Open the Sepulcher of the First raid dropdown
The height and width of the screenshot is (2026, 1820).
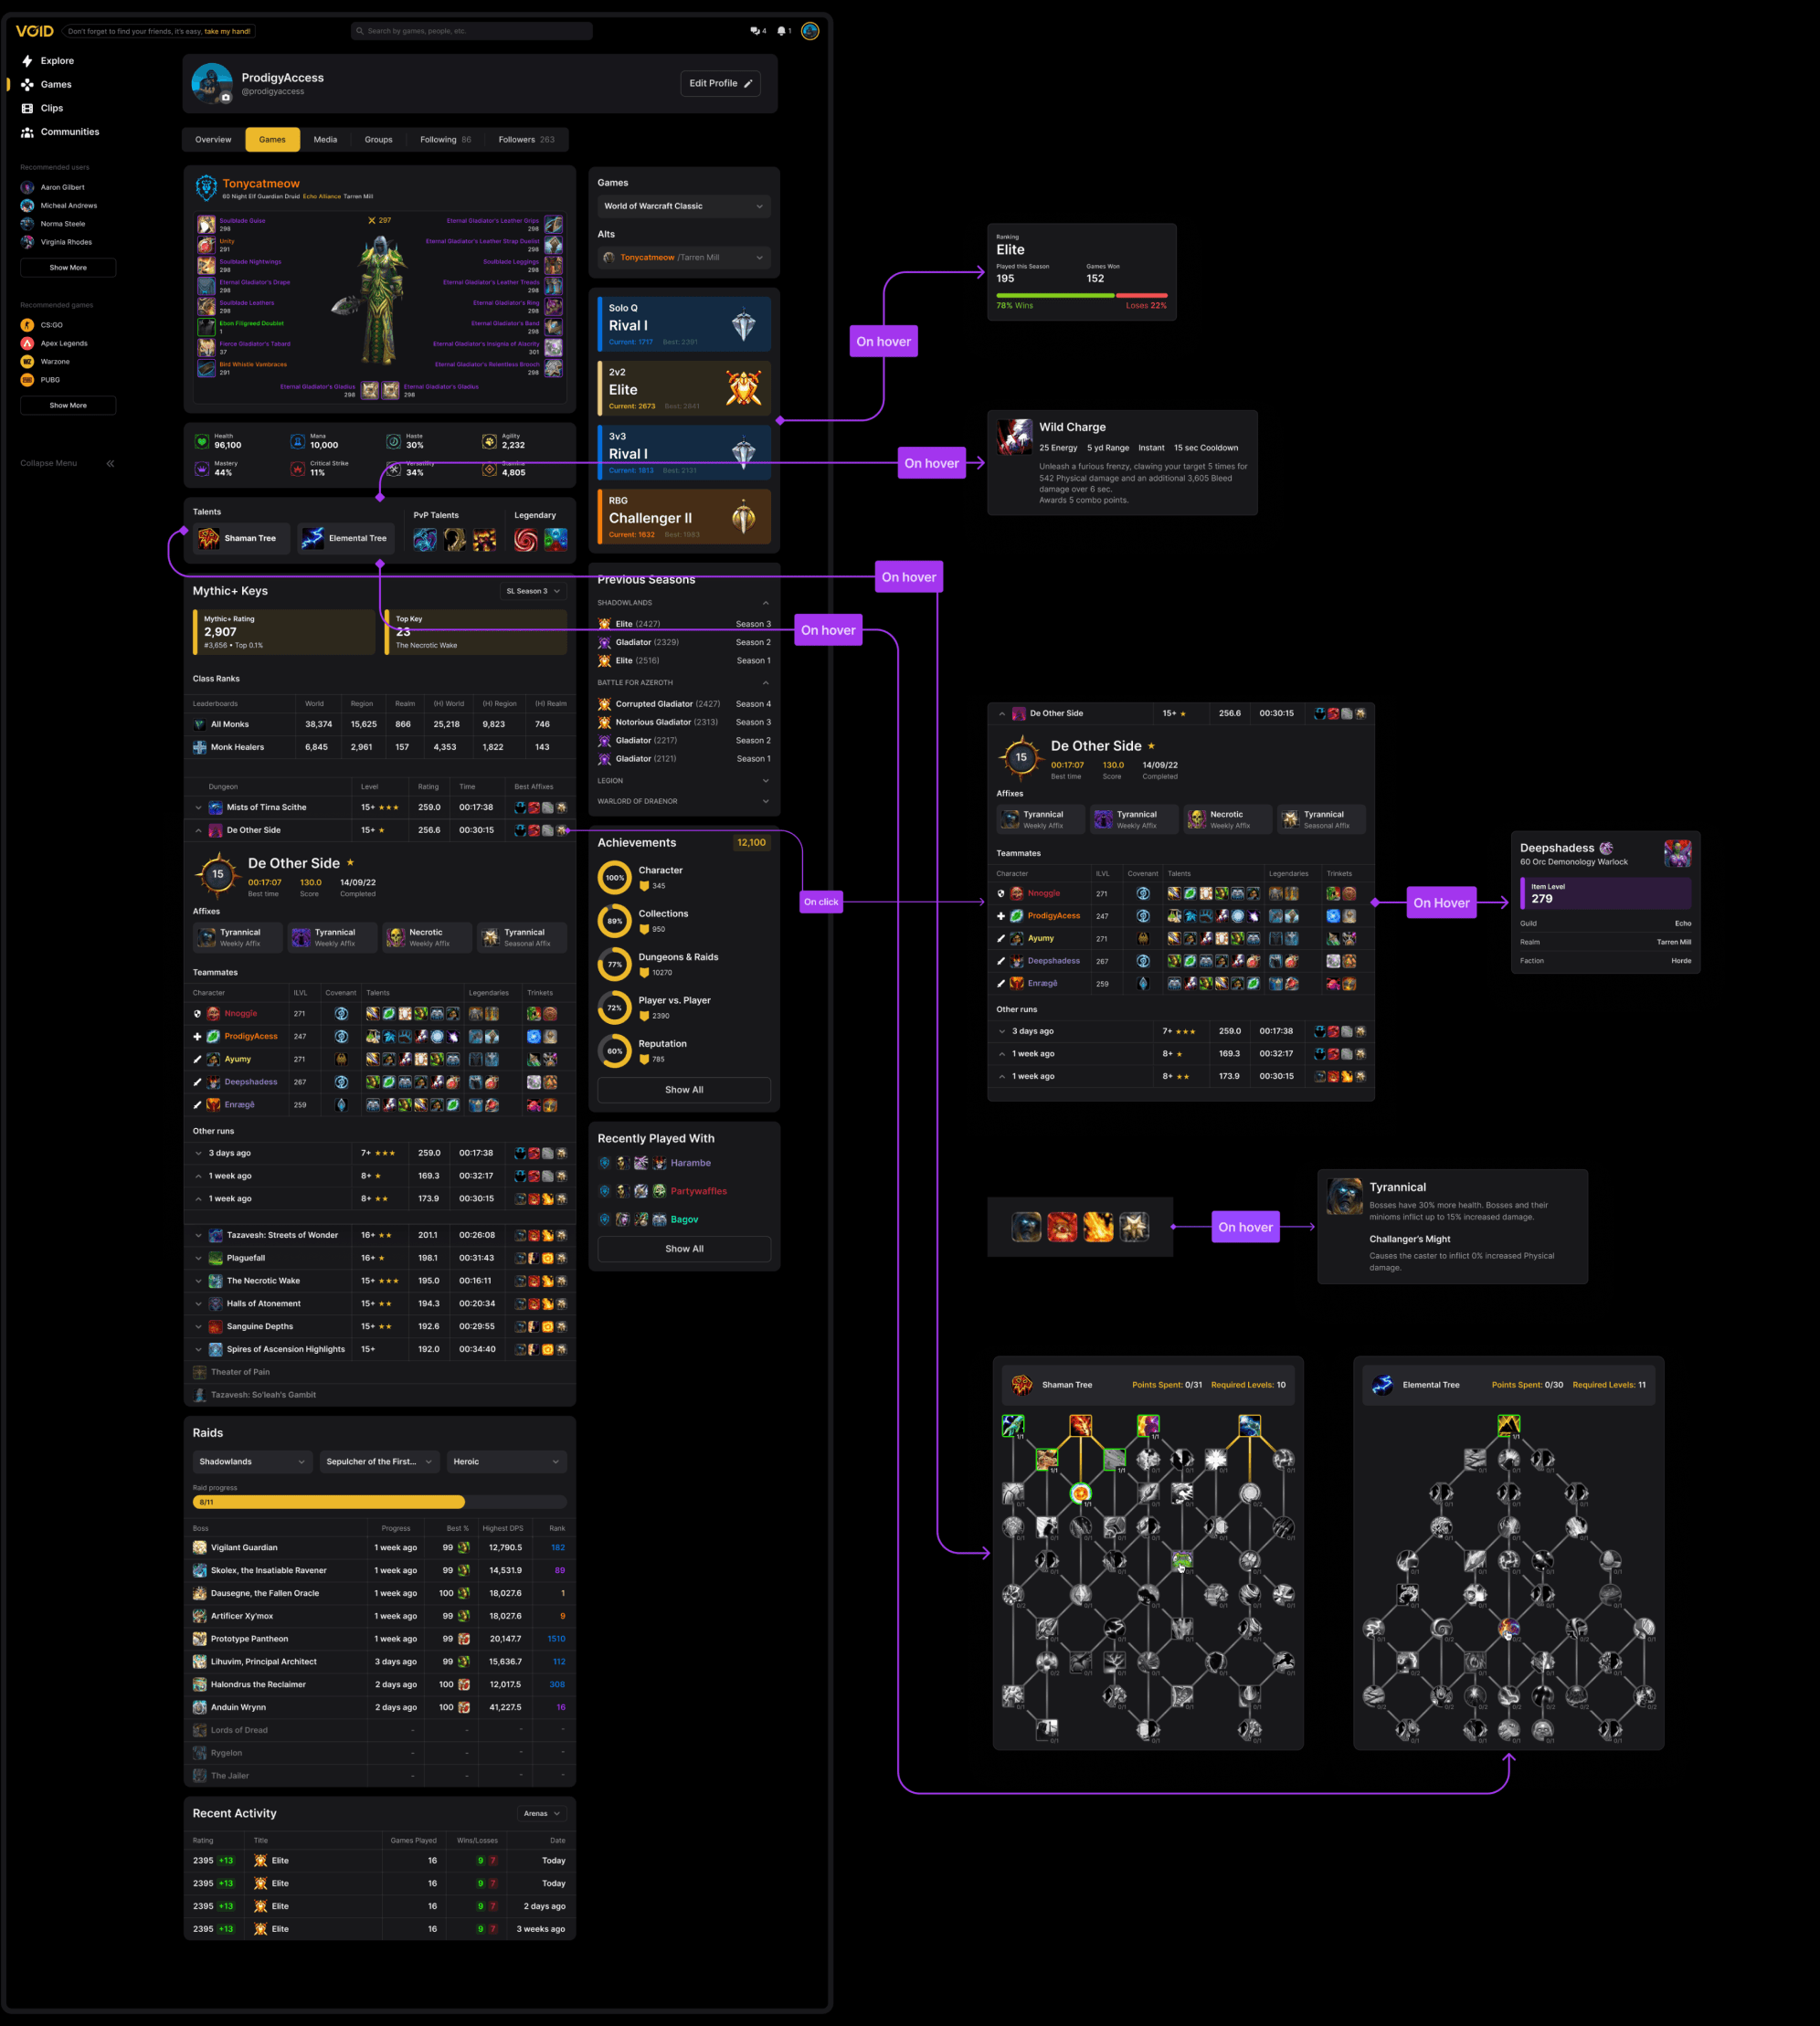click(379, 1461)
